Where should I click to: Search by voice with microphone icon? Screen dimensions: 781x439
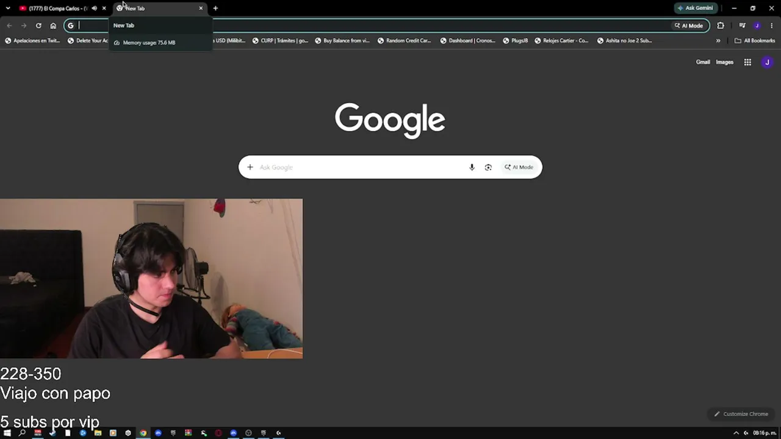coord(472,167)
